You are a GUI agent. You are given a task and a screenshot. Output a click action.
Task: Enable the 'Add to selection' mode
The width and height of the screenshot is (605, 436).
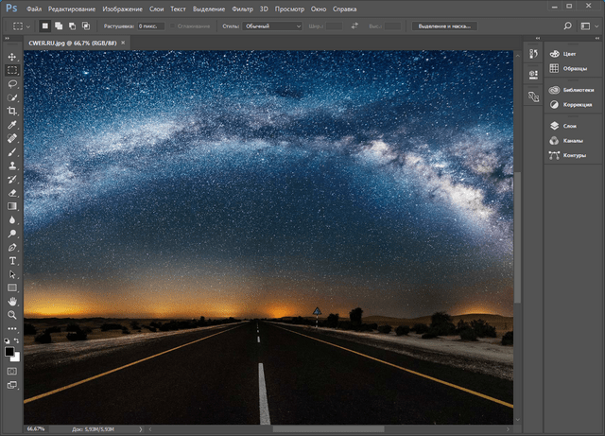tap(59, 26)
